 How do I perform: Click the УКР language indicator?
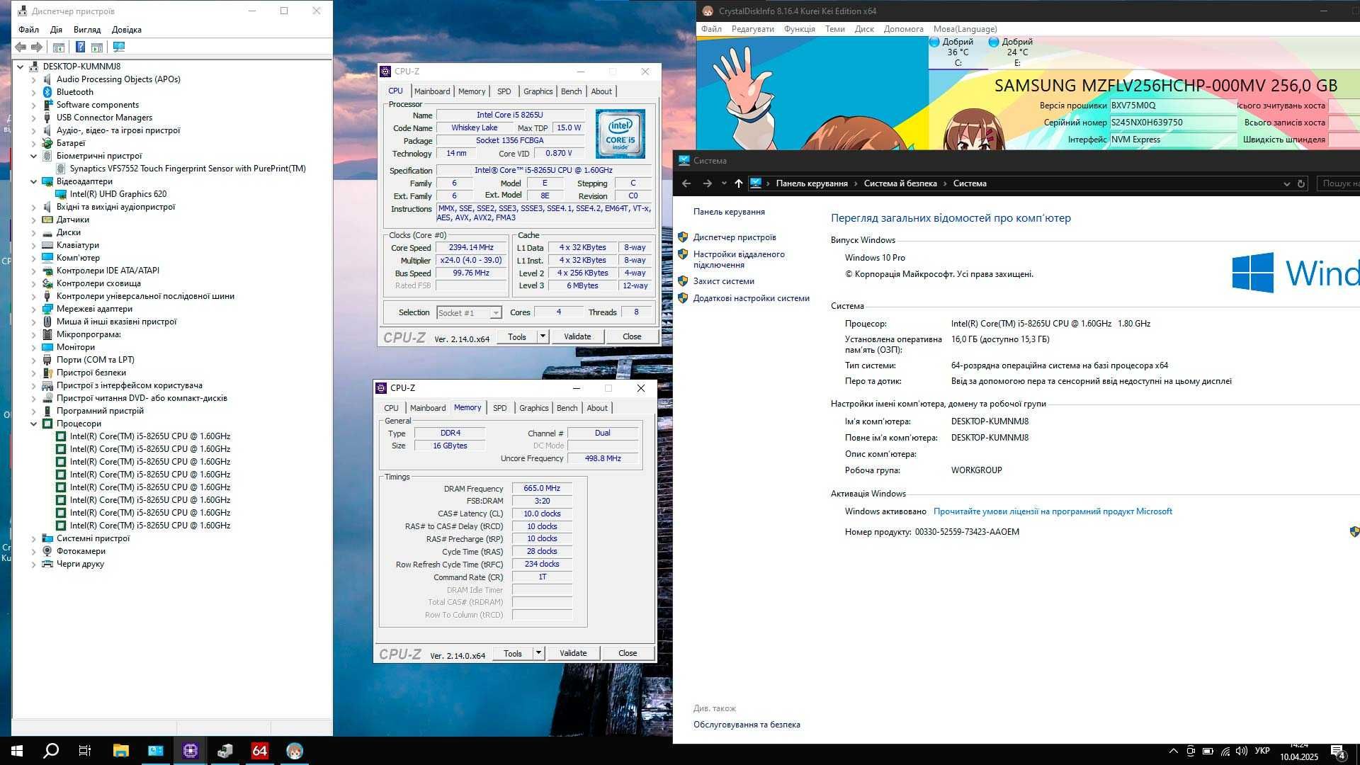tap(1262, 751)
